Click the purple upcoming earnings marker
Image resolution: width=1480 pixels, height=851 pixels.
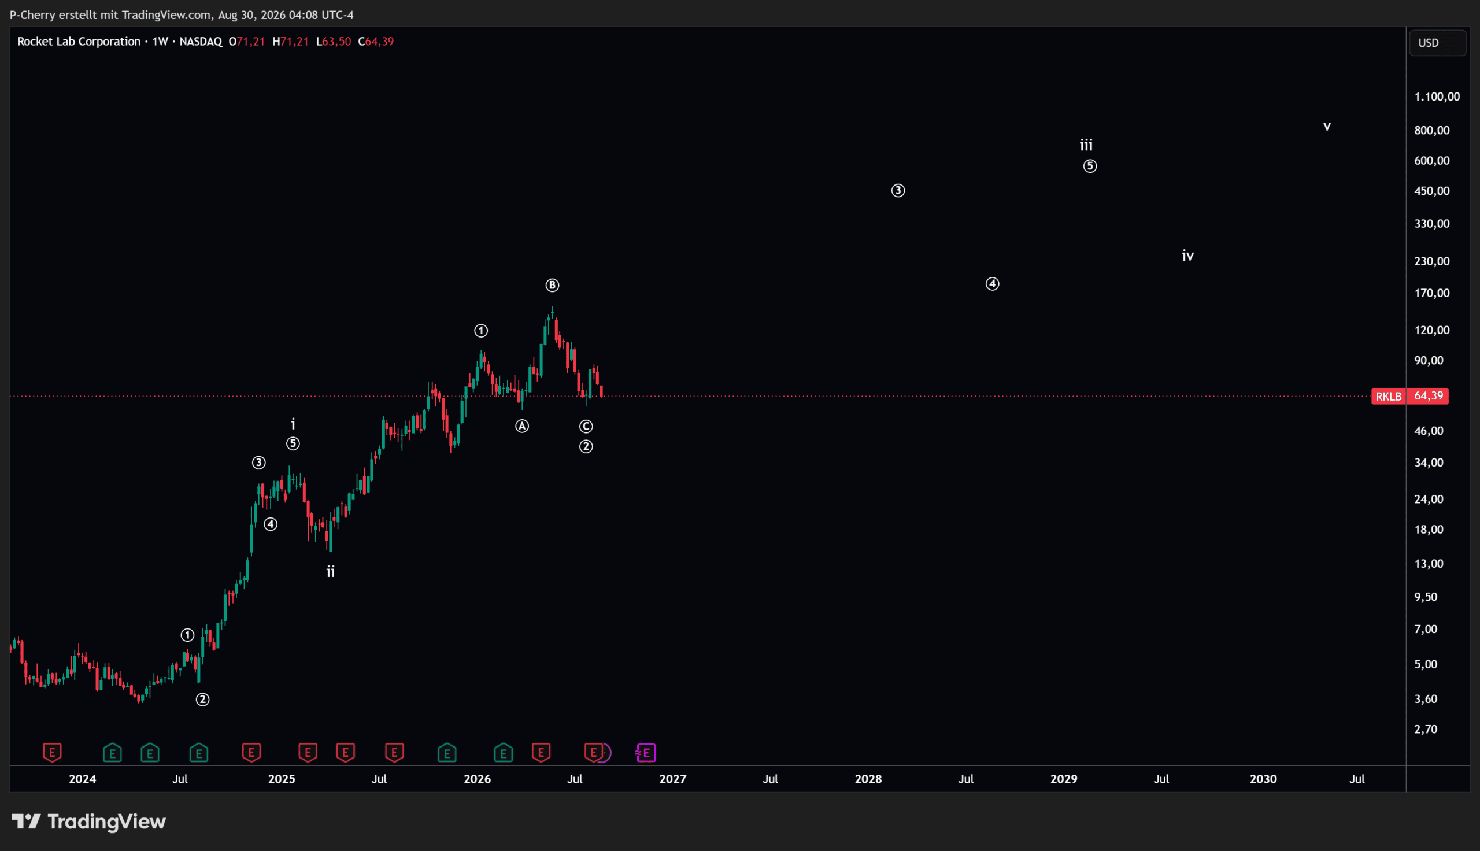646,753
